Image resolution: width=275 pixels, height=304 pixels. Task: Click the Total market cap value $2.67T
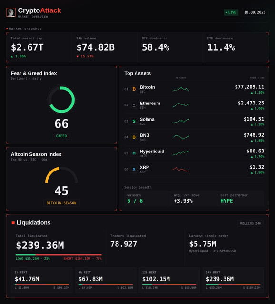tap(27, 47)
